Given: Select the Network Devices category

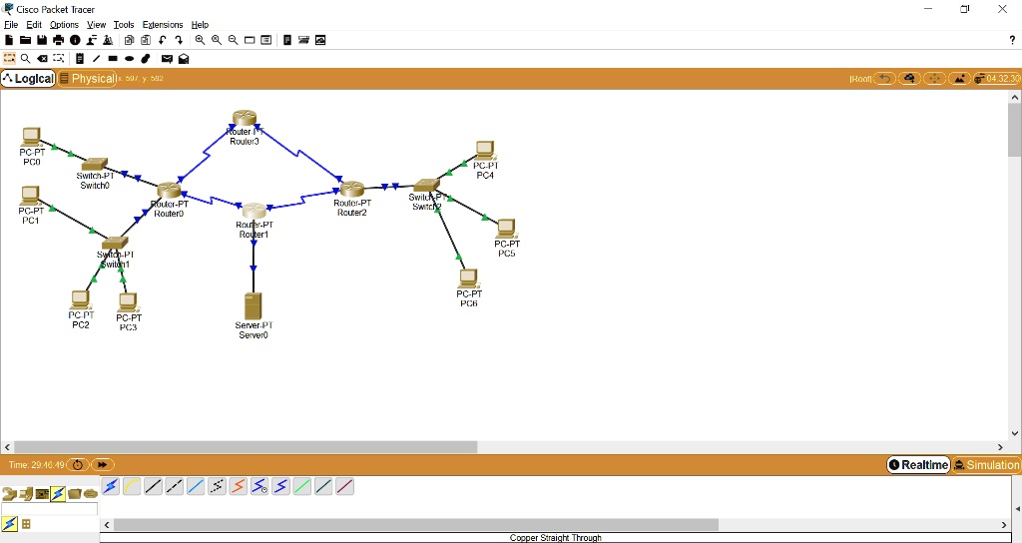Looking at the screenshot, I should point(9,494).
